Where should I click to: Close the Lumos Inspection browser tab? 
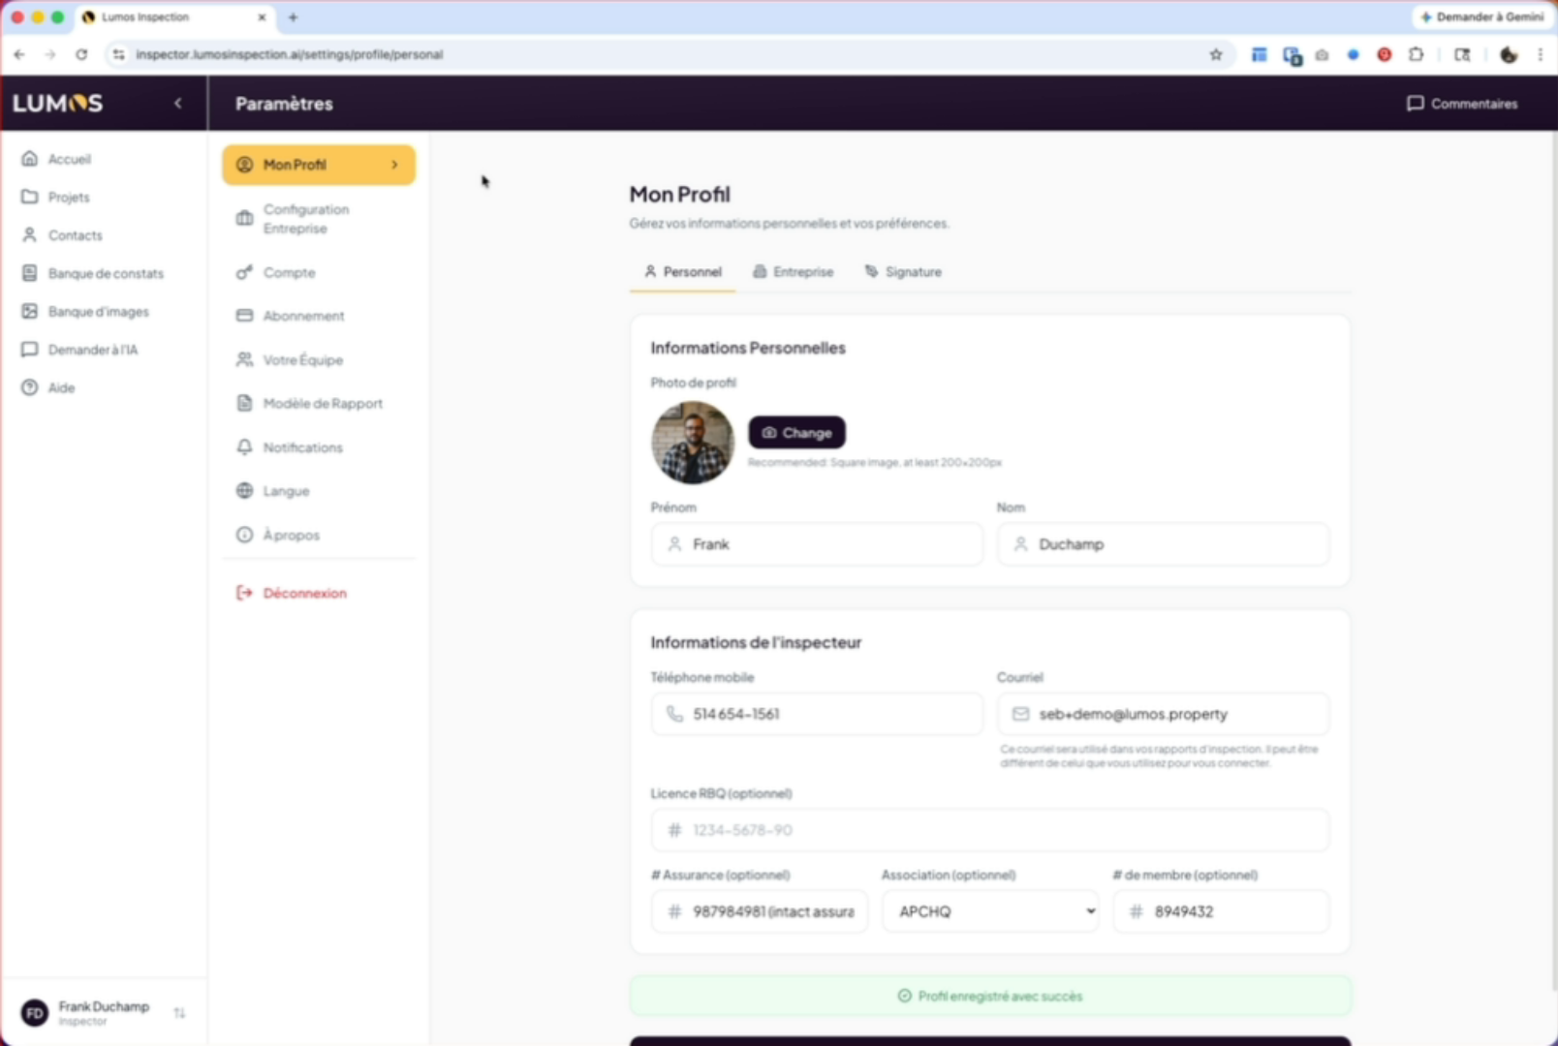click(262, 17)
